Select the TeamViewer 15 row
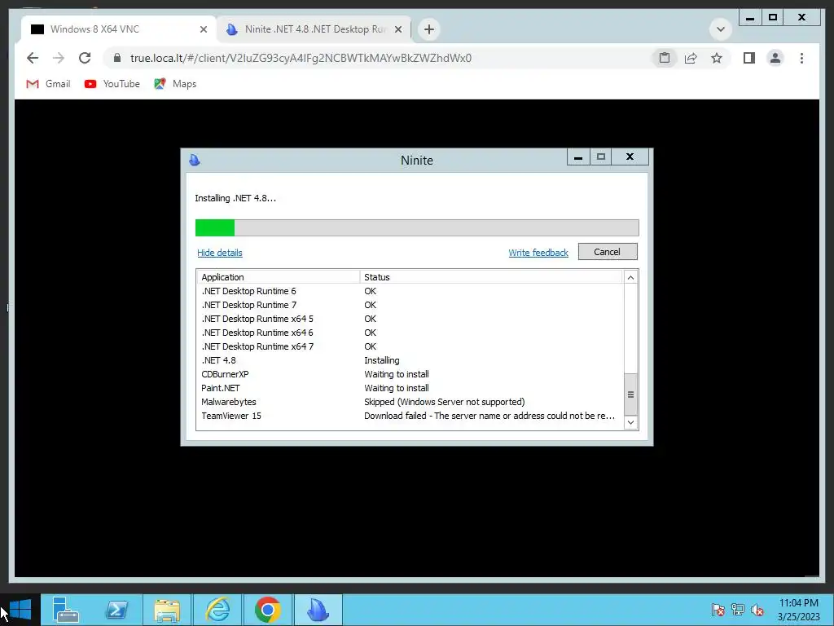 click(410, 416)
